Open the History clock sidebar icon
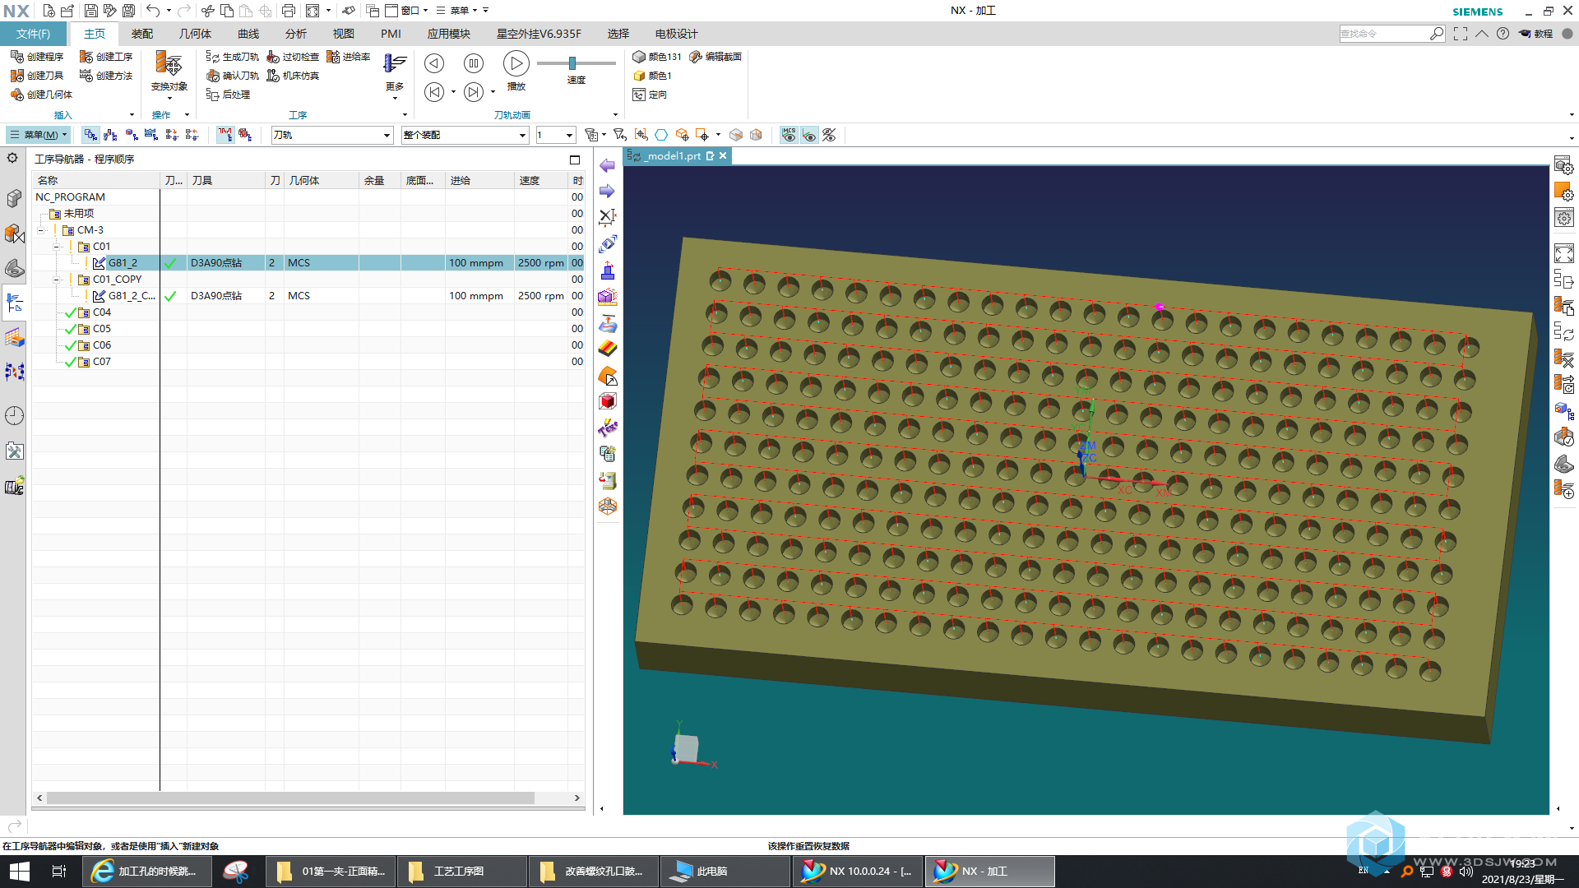 pos(15,415)
